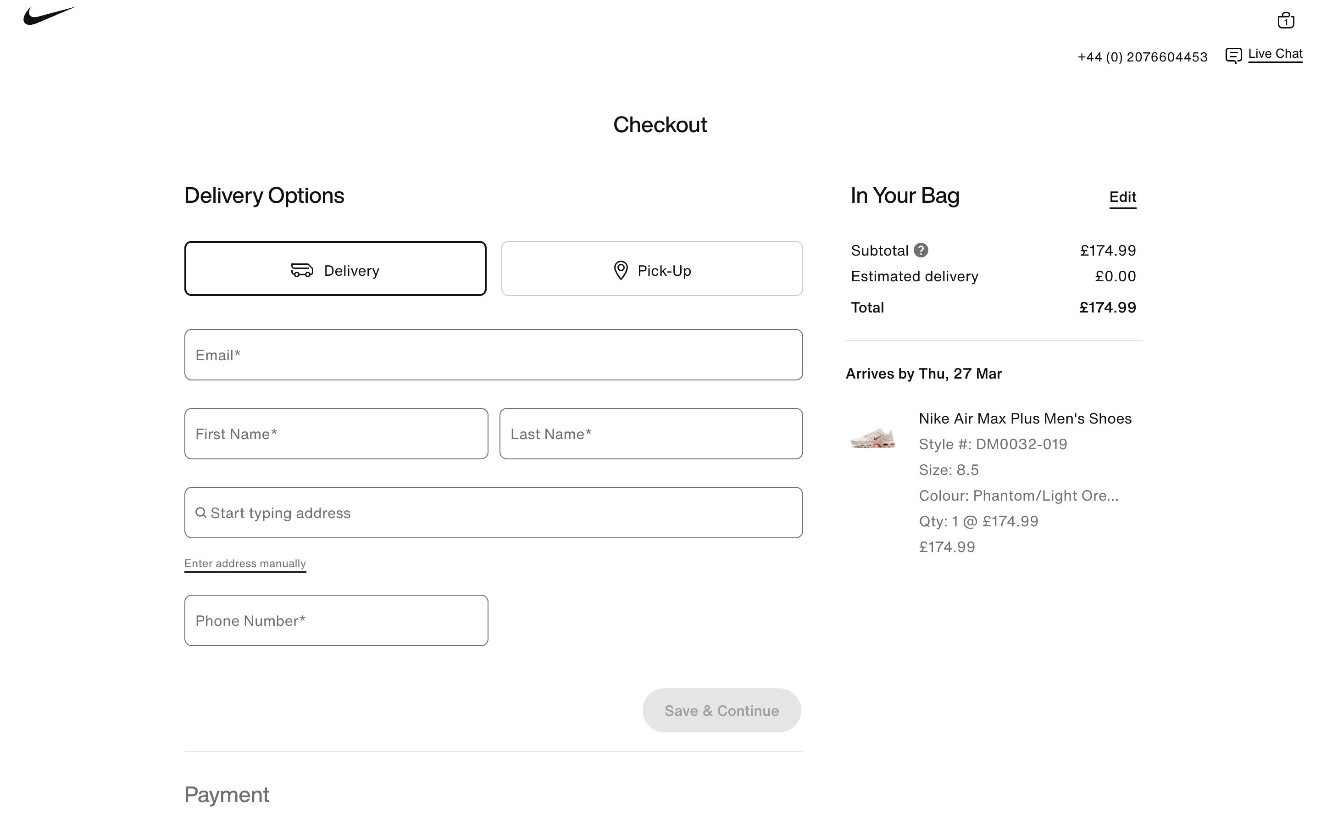Open the shopping bag icon
Screen dimensions: 1321x826
pos(1286,21)
